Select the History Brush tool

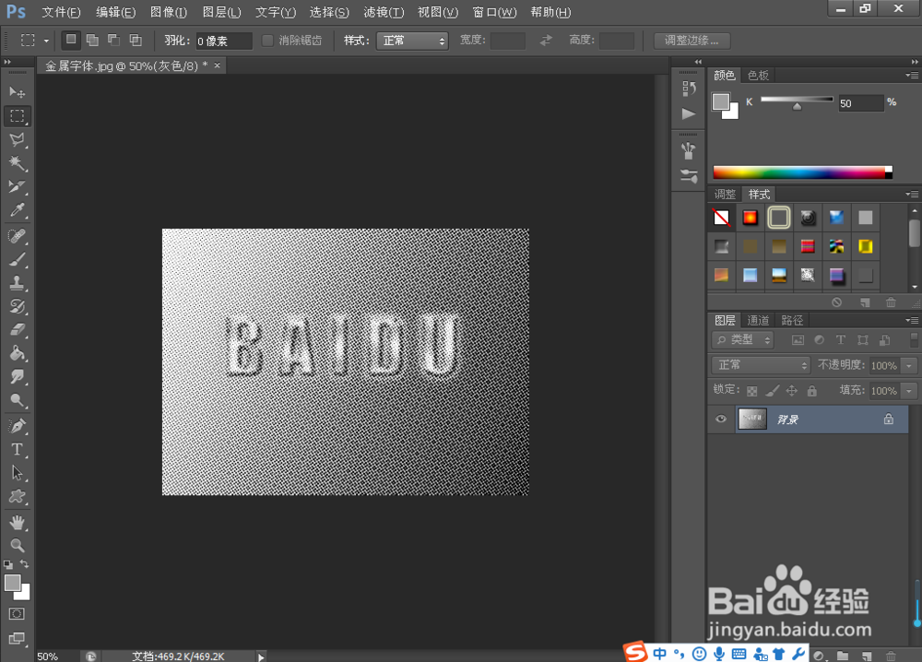click(17, 306)
